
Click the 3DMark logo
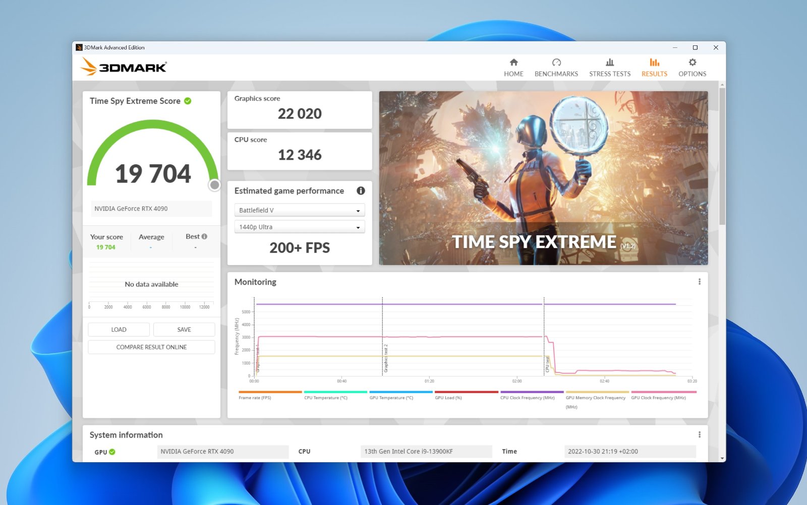click(x=124, y=67)
